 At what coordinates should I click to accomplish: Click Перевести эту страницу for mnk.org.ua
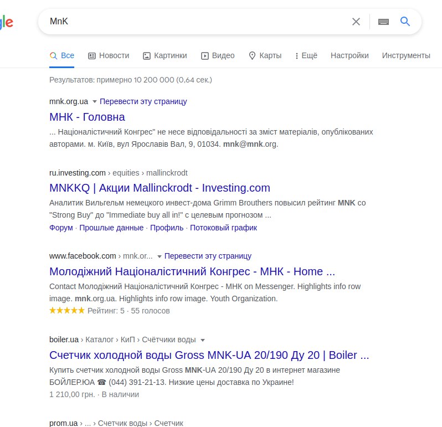click(x=143, y=101)
